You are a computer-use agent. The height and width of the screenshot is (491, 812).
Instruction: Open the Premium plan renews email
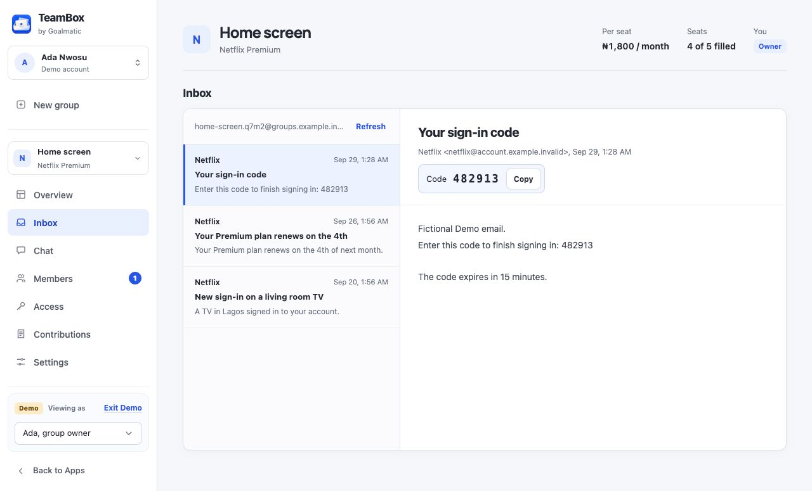(292, 236)
